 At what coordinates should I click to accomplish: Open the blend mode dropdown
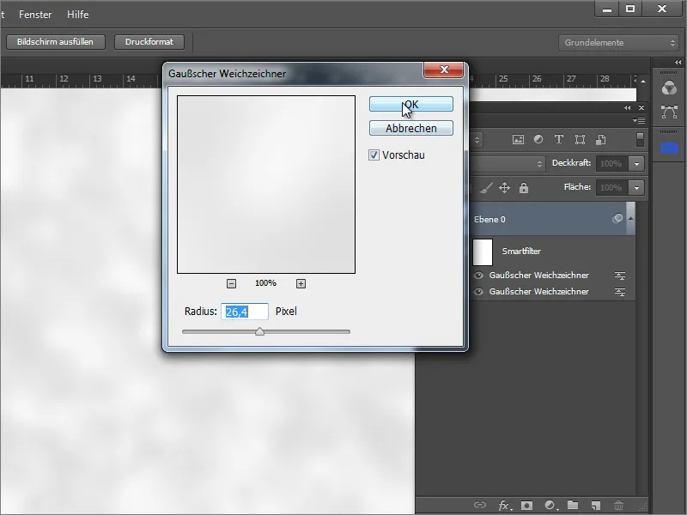508,164
